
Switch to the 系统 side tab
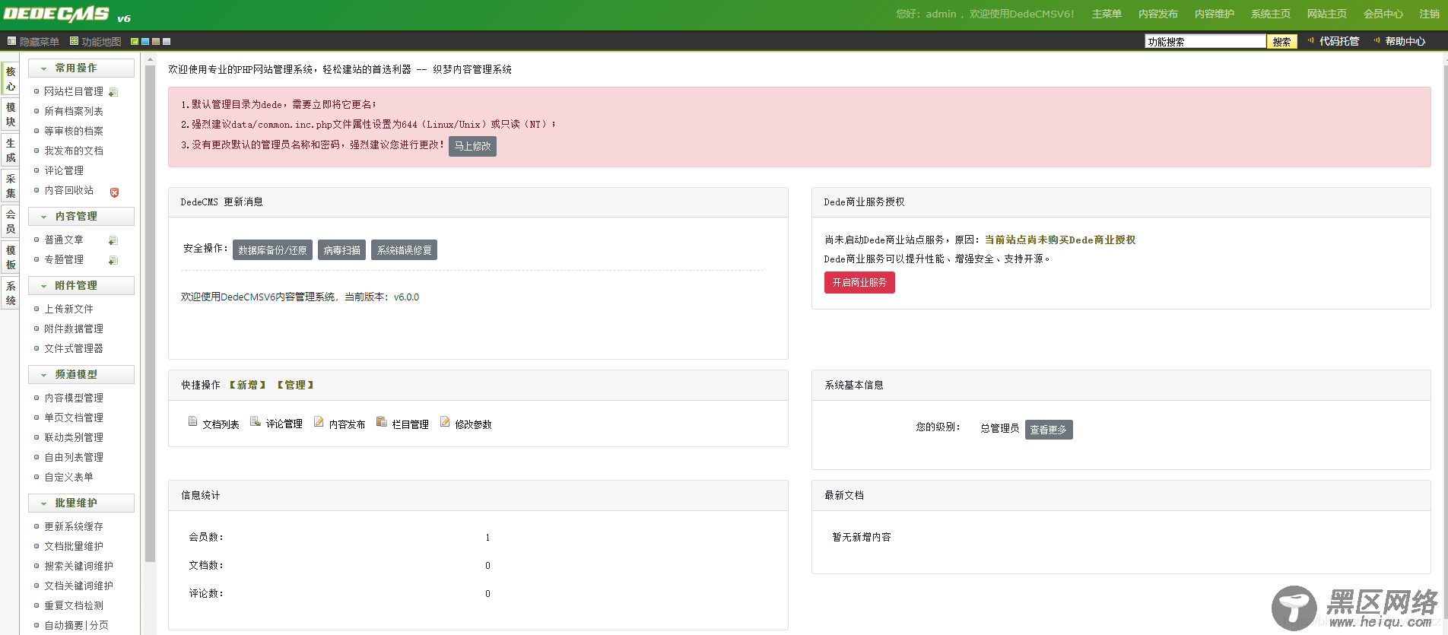(11, 293)
